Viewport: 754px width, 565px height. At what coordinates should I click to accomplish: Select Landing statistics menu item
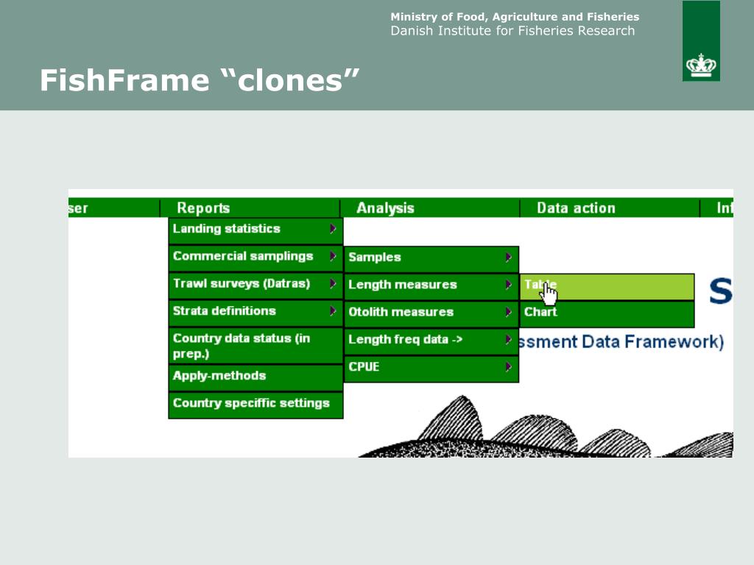point(256,231)
